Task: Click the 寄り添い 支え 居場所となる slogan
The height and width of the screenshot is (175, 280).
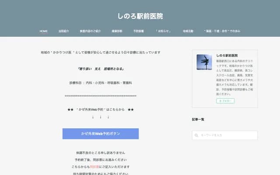Action: [101, 69]
